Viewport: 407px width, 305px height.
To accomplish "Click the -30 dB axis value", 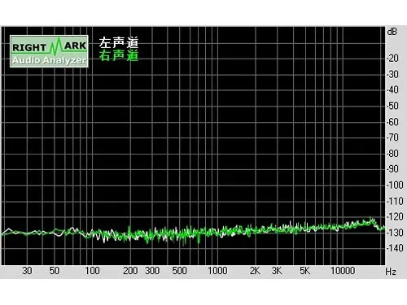I will pyautogui.click(x=392, y=74).
